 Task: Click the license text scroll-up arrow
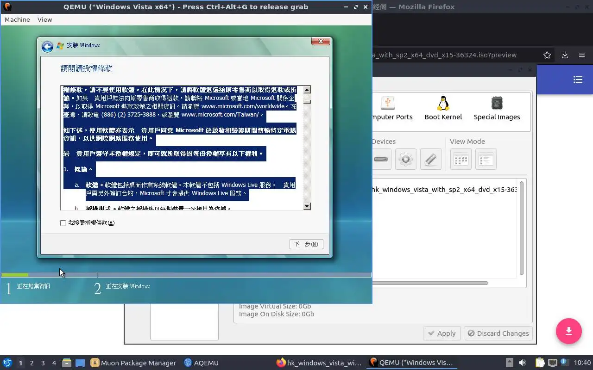(x=307, y=89)
